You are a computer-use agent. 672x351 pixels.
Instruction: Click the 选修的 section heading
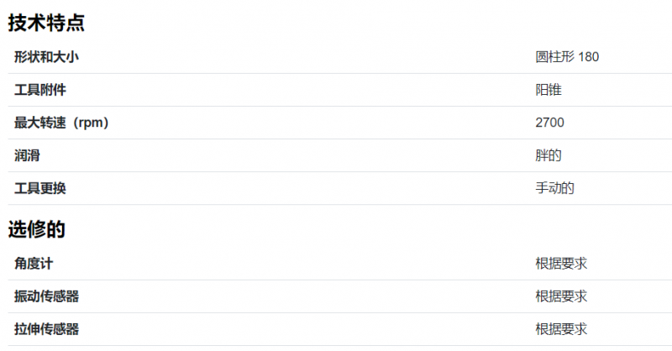[x=36, y=229]
